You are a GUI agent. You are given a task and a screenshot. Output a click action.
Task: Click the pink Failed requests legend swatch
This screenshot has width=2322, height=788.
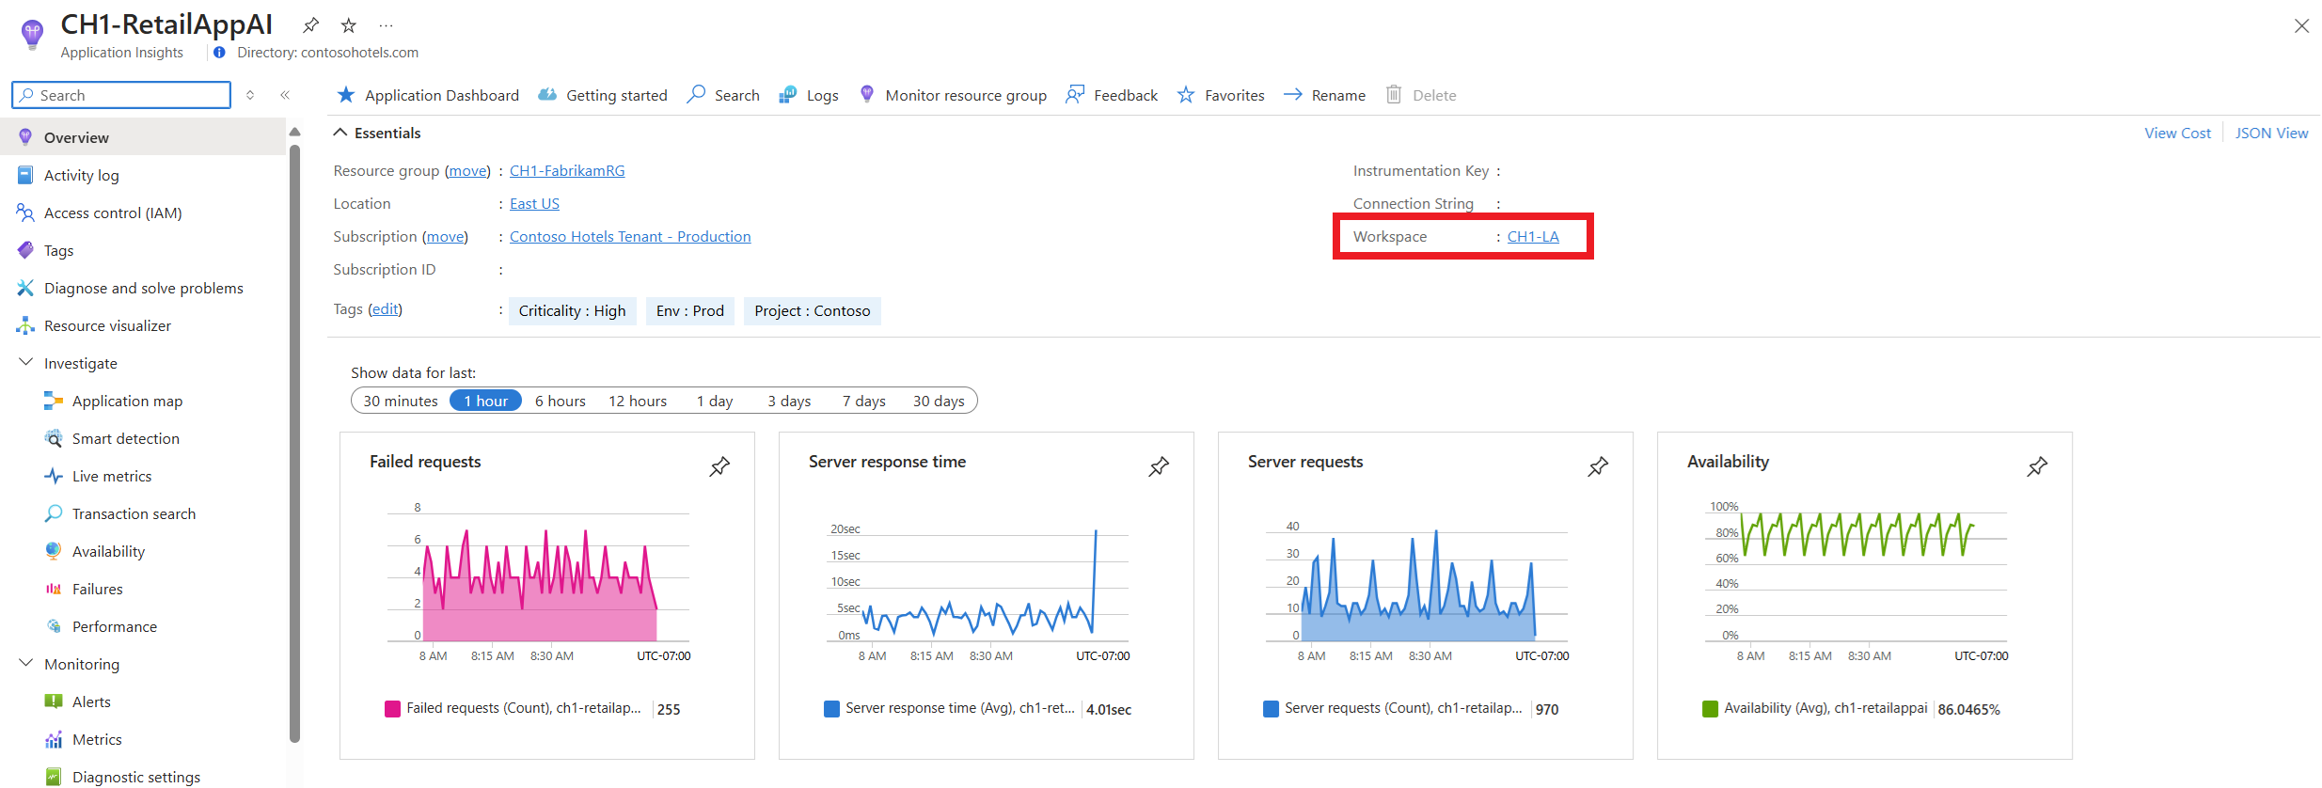(392, 709)
